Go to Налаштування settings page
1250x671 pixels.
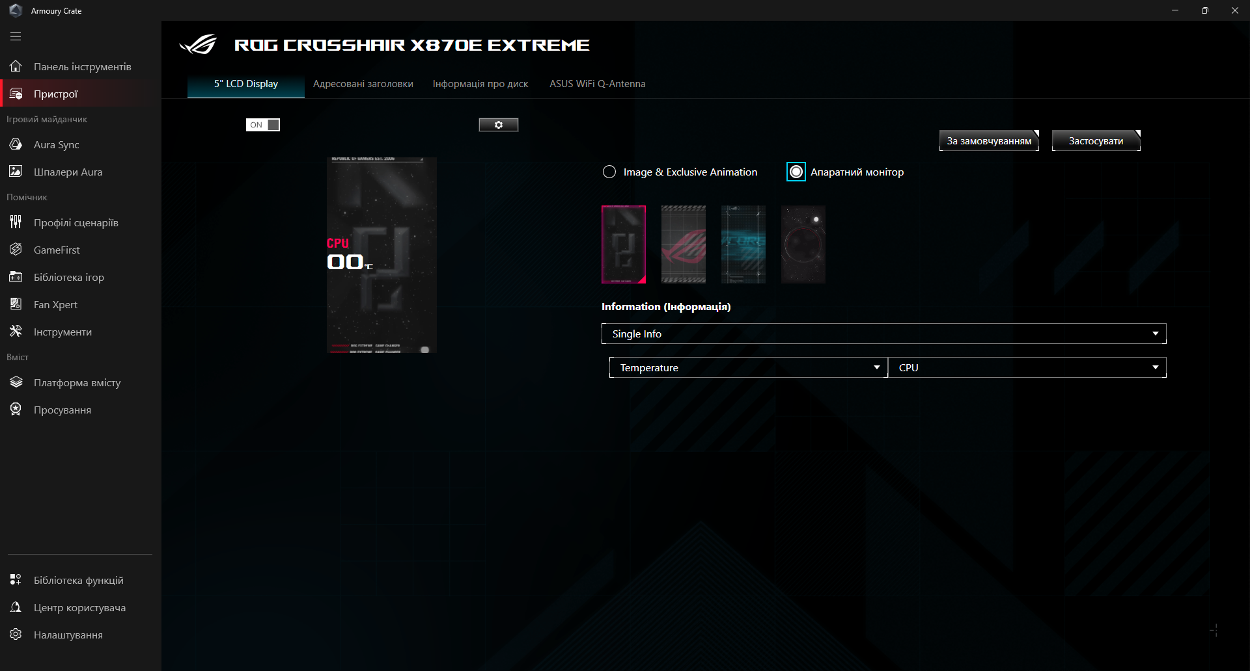[81, 635]
